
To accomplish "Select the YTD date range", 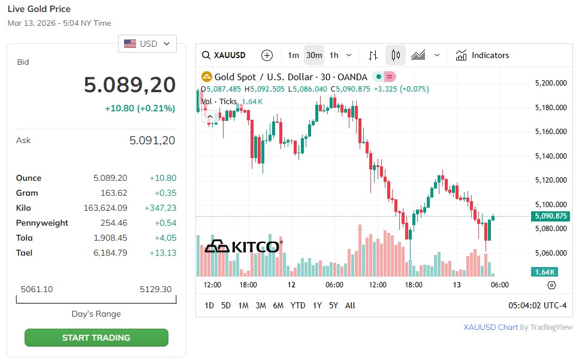I will (x=298, y=305).
